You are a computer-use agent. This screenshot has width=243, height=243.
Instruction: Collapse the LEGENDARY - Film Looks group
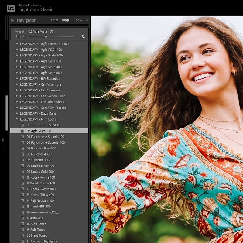tap(17, 119)
